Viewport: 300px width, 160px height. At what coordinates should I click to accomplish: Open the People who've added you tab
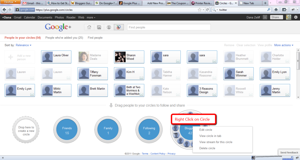point(64,38)
